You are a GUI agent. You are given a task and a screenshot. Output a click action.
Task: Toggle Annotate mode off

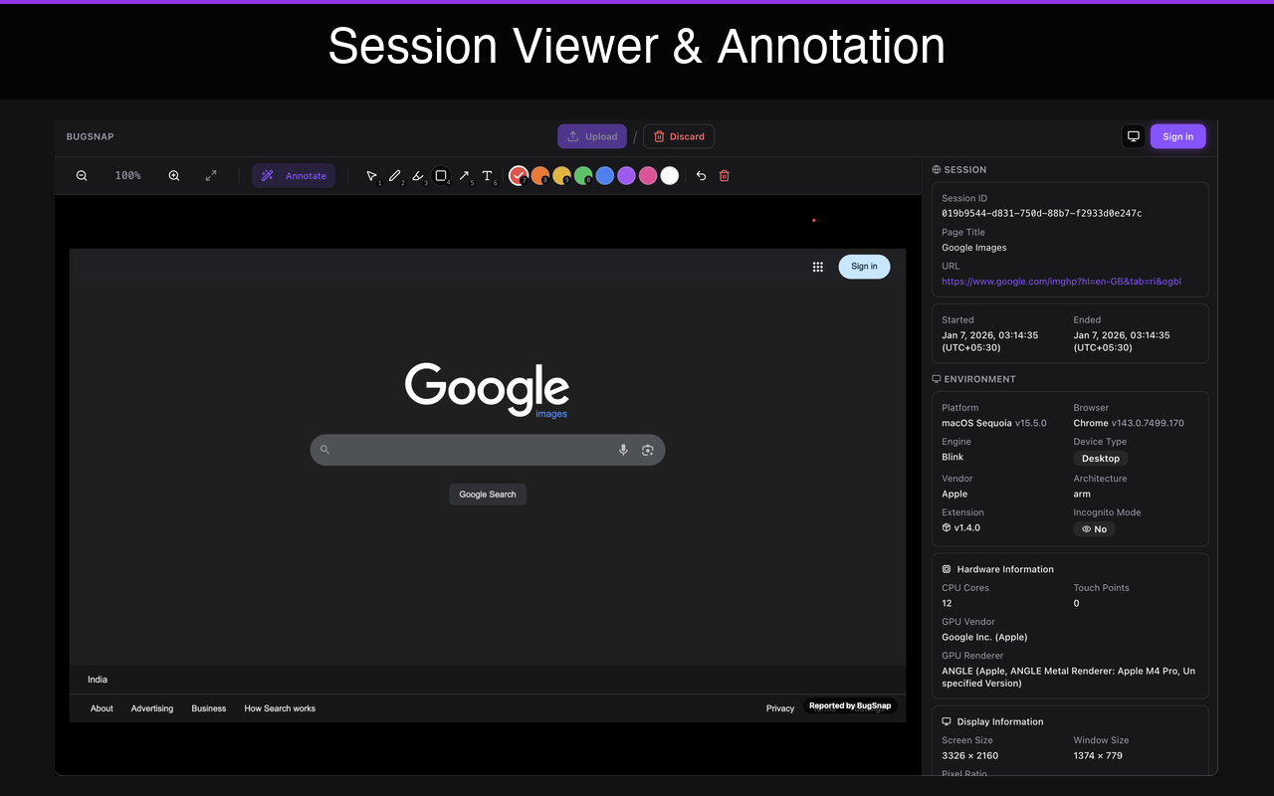click(x=293, y=175)
